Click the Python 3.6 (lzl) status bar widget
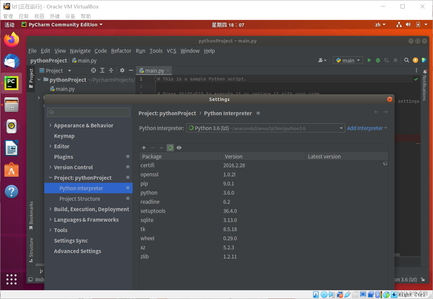433x299 pixels. tap(406, 279)
